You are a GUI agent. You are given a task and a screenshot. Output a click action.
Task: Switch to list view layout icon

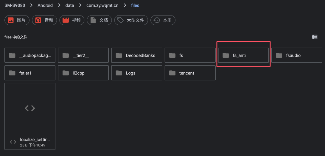coord(315,37)
